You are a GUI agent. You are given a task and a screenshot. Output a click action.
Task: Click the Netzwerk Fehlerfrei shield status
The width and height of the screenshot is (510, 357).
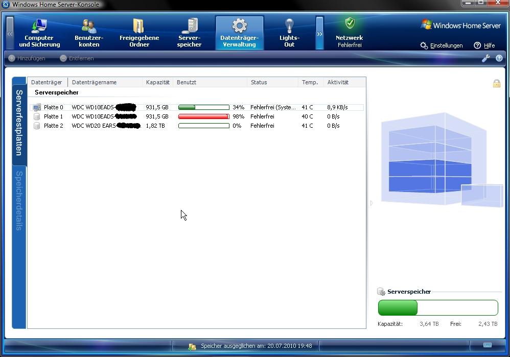350,33
